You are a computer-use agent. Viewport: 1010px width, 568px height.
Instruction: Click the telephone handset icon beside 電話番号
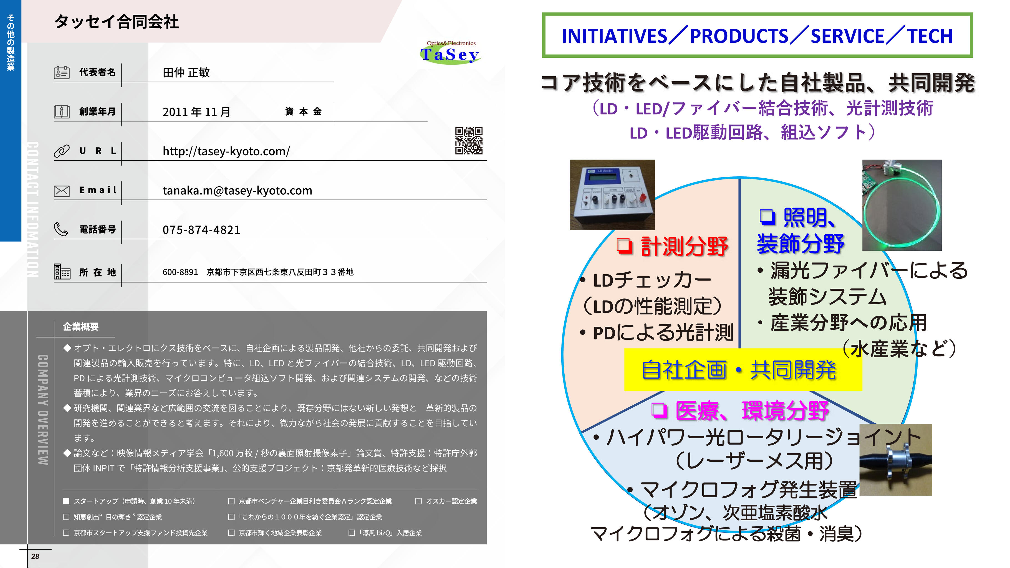(x=61, y=229)
